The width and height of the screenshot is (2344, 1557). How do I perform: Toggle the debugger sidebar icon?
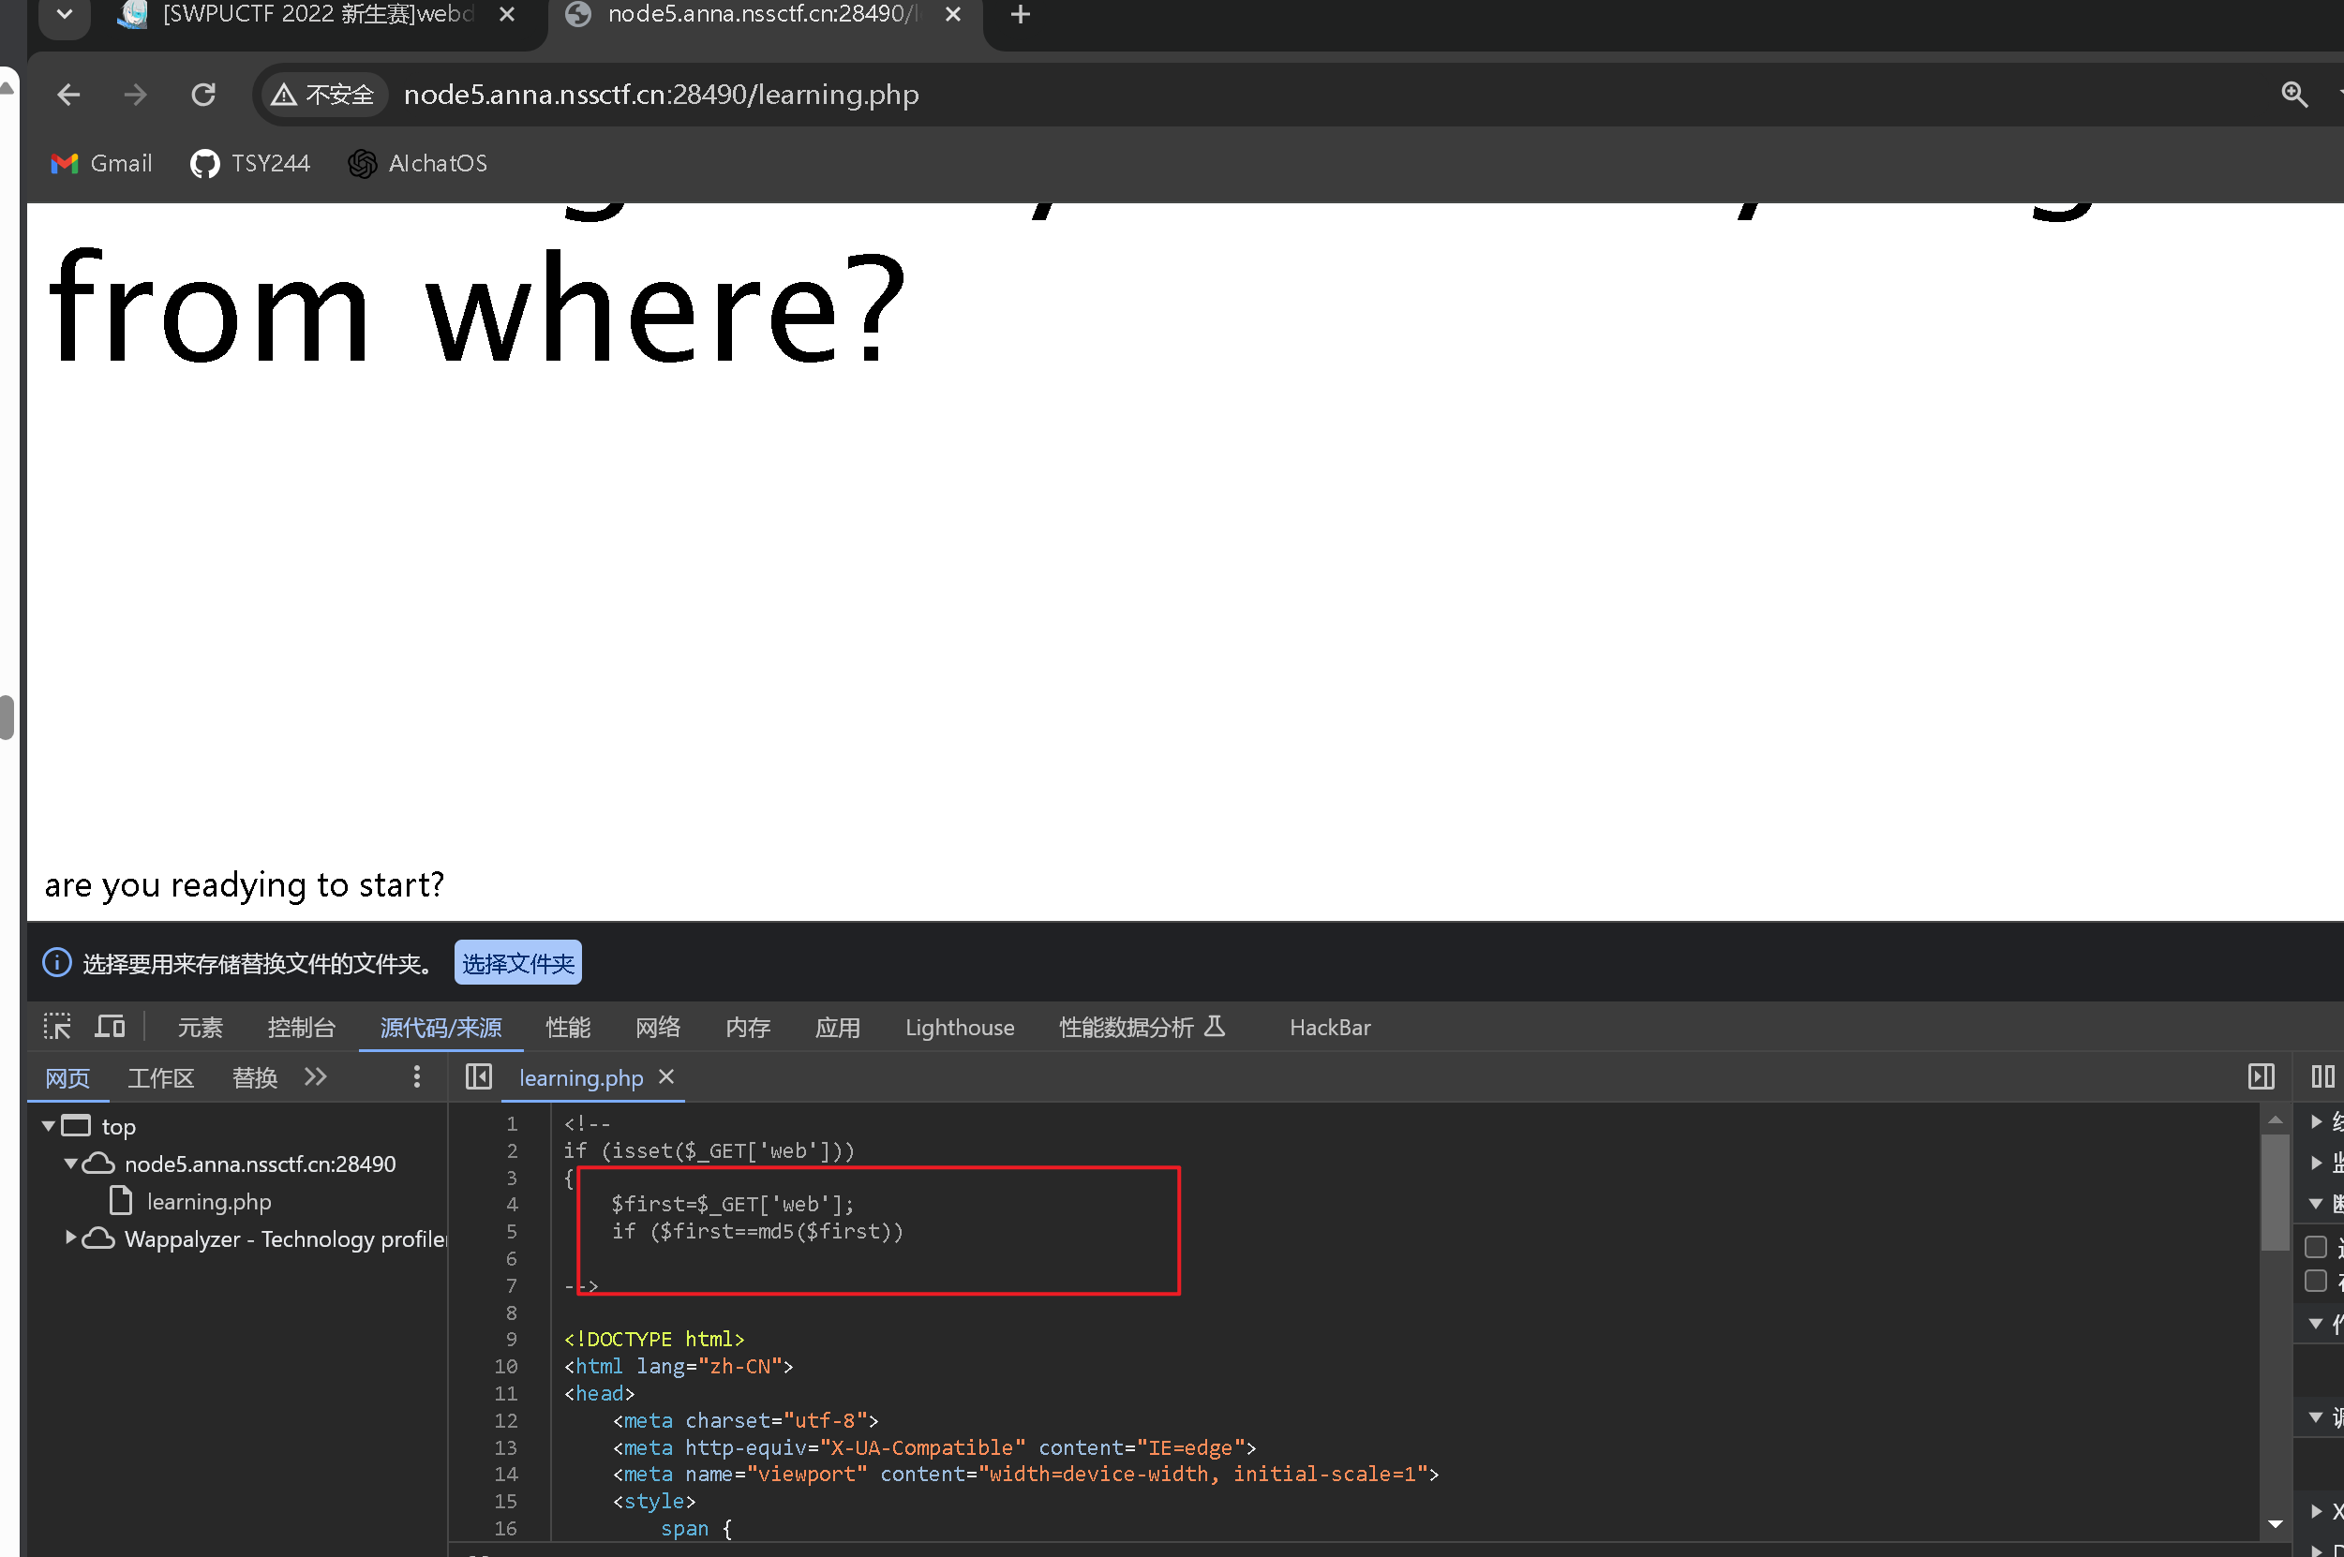click(x=2261, y=1077)
